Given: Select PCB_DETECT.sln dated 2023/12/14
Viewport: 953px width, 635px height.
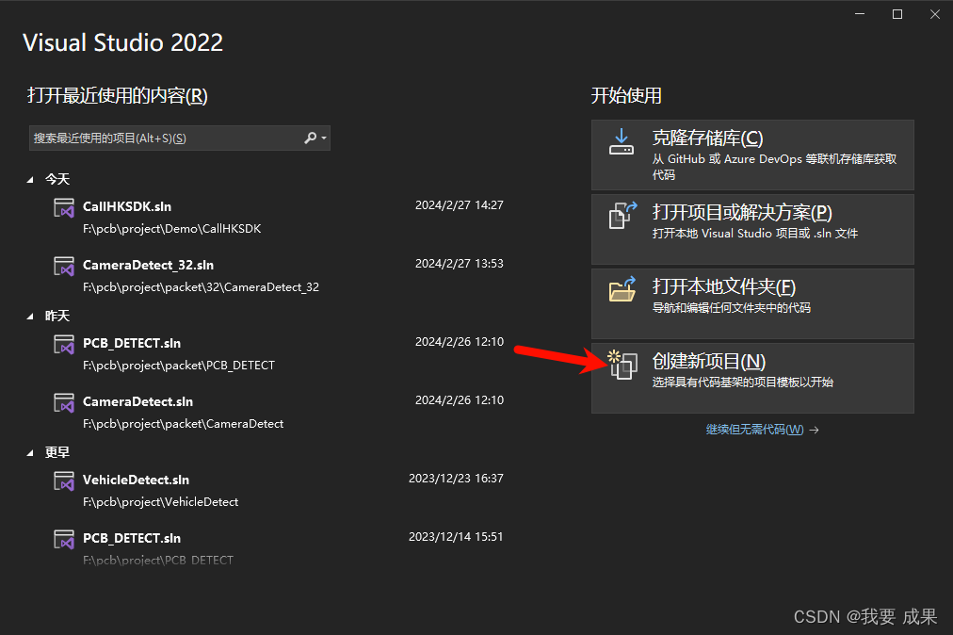Looking at the screenshot, I should pos(132,538).
